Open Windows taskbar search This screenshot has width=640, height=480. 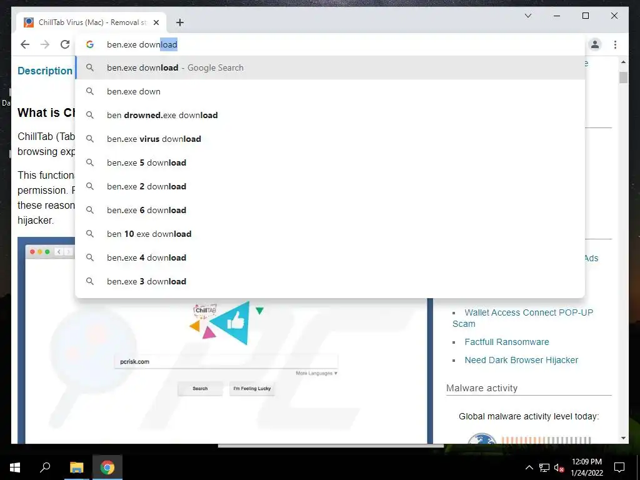[x=45, y=467]
